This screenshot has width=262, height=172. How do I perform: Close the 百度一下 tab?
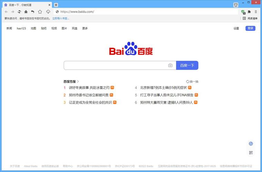pos(49,5)
